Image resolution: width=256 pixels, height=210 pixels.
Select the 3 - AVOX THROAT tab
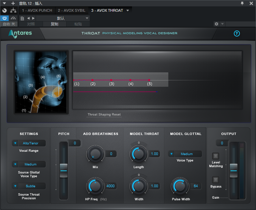[107, 10]
